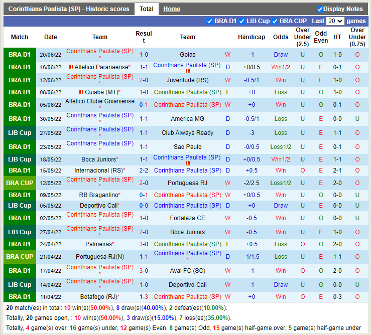Open the Fortaleza CE team link
This screenshot has height=335, width=371.
(187, 218)
